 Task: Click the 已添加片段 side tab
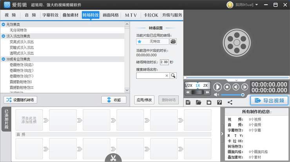(x=7, y=119)
